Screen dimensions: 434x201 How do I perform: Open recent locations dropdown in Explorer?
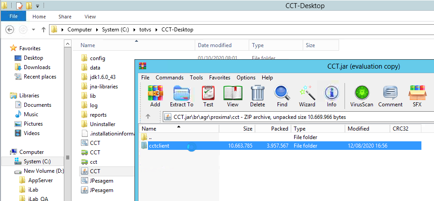coord(33,30)
